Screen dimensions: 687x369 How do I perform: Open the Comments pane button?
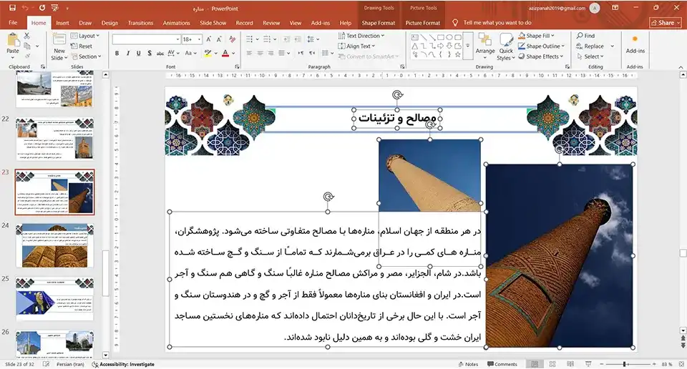pos(502,364)
